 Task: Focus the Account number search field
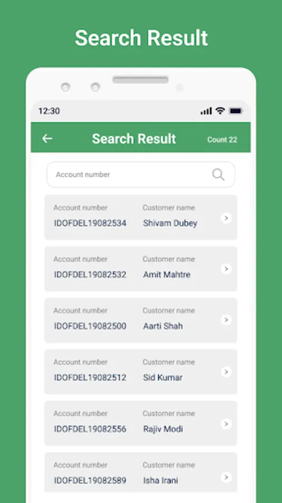140,175
